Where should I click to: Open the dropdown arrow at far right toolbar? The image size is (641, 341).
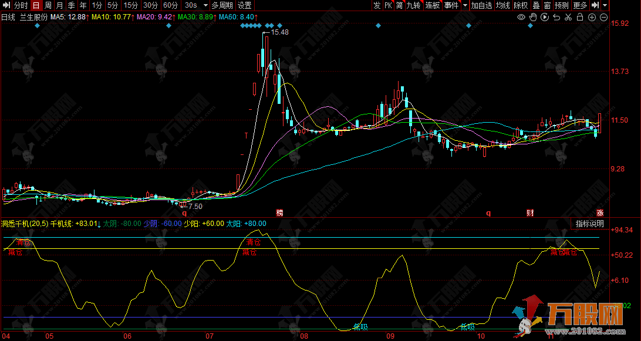pos(605,5)
